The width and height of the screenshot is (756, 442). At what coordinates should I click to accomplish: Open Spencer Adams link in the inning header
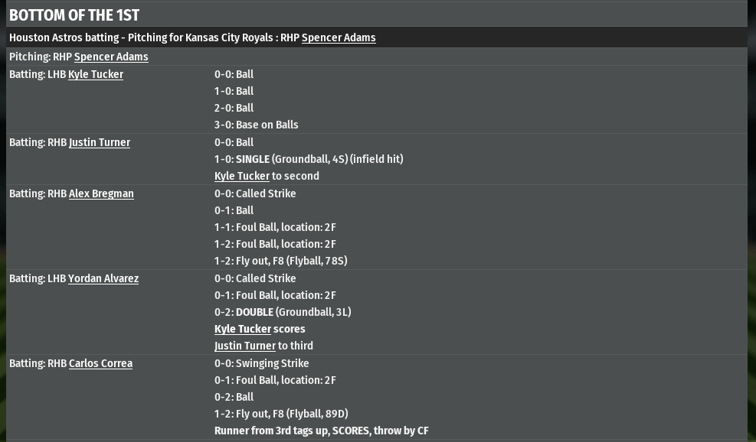[338, 37]
